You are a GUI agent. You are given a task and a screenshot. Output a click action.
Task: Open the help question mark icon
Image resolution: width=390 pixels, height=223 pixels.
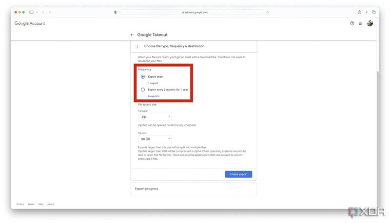point(352,23)
